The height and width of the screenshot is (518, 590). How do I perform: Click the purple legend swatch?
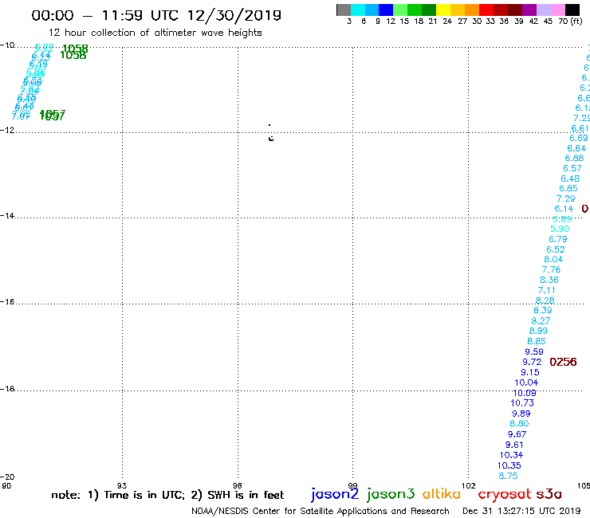pos(529,10)
